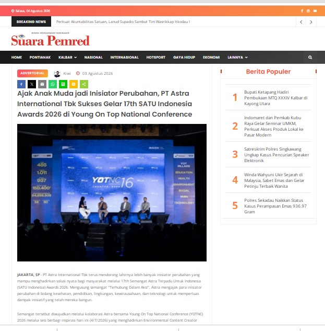This screenshot has height=331, width=325.
Task: Expand the KALBAR dropdown menu
Action: (67, 57)
